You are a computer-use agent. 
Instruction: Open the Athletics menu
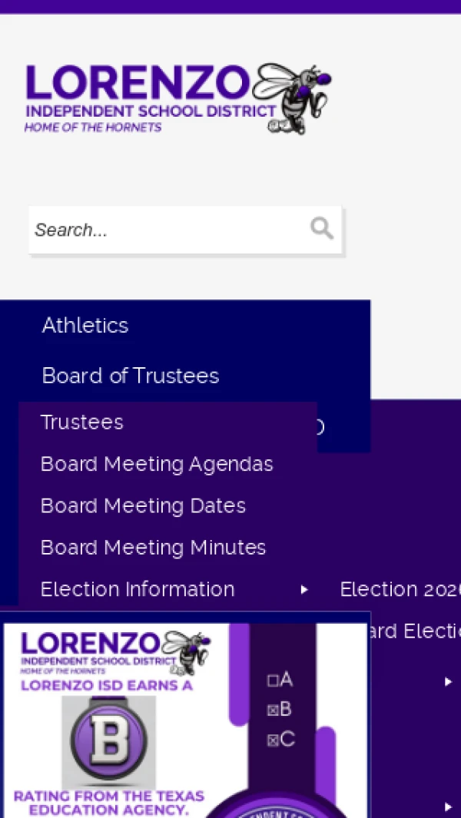point(85,325)
